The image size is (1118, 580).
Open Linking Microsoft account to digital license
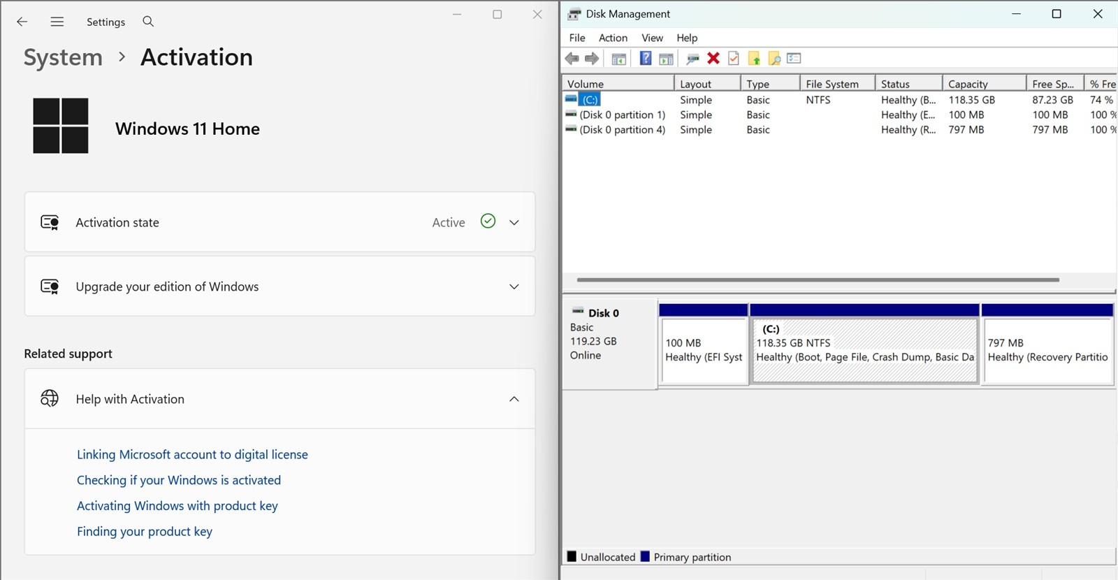click(x=192, y=454)
